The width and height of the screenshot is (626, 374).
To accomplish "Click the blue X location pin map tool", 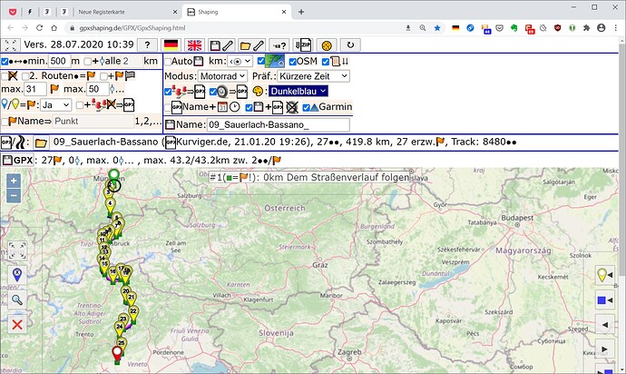I will coord(17,275).
